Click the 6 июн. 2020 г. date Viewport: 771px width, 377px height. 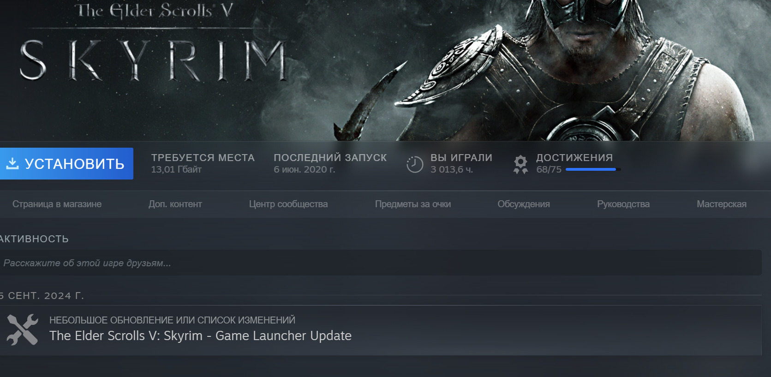tap(305, 169)
